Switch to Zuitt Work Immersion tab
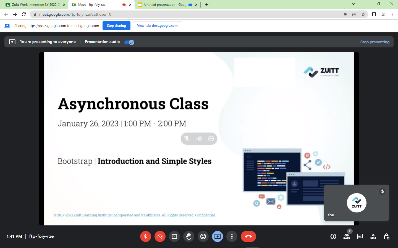 (36, 5)
